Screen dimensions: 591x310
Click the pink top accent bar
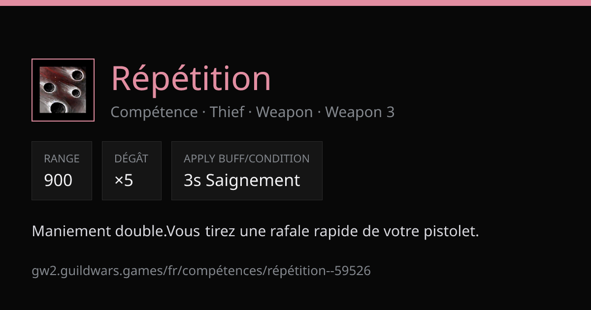click(x=295, y=3)
